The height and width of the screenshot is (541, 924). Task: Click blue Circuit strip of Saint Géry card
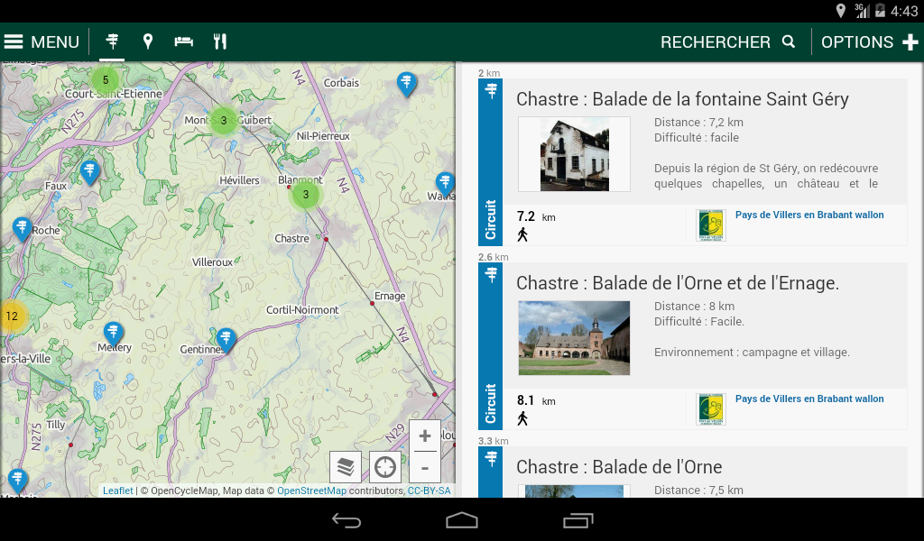point(490,162)
